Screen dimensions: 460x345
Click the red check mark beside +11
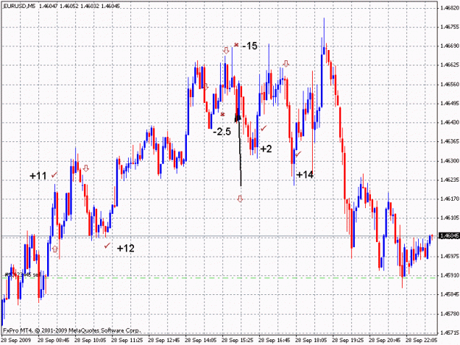click(x=54, y=175)
